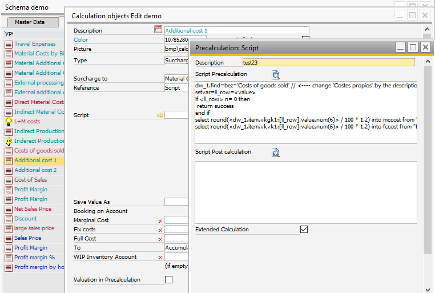Image resolution: width=435 pixels, height=293 pixels.
Task: Click the blue Color label link
Action: point(81,40)
